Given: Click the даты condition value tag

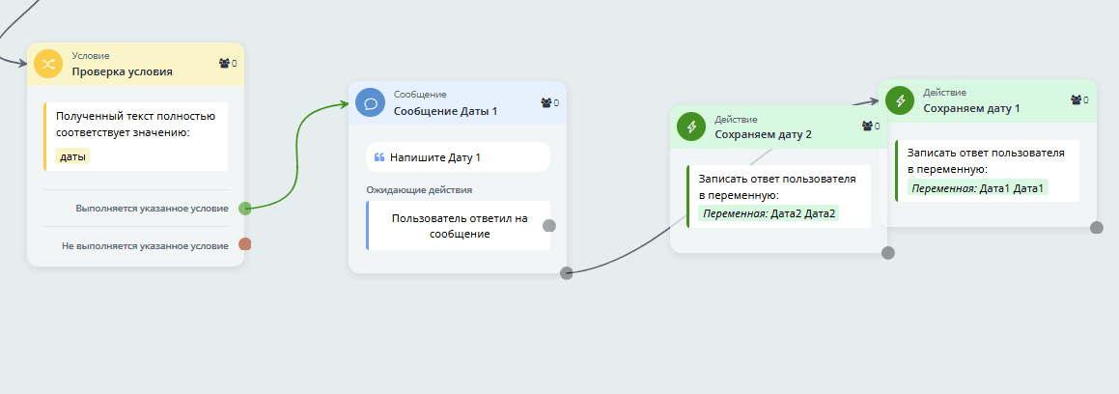Looking at the screenshot, I should [x=72, y=156].
